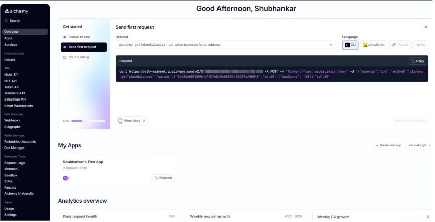Click the search magnifier icon

coord(6,21)
